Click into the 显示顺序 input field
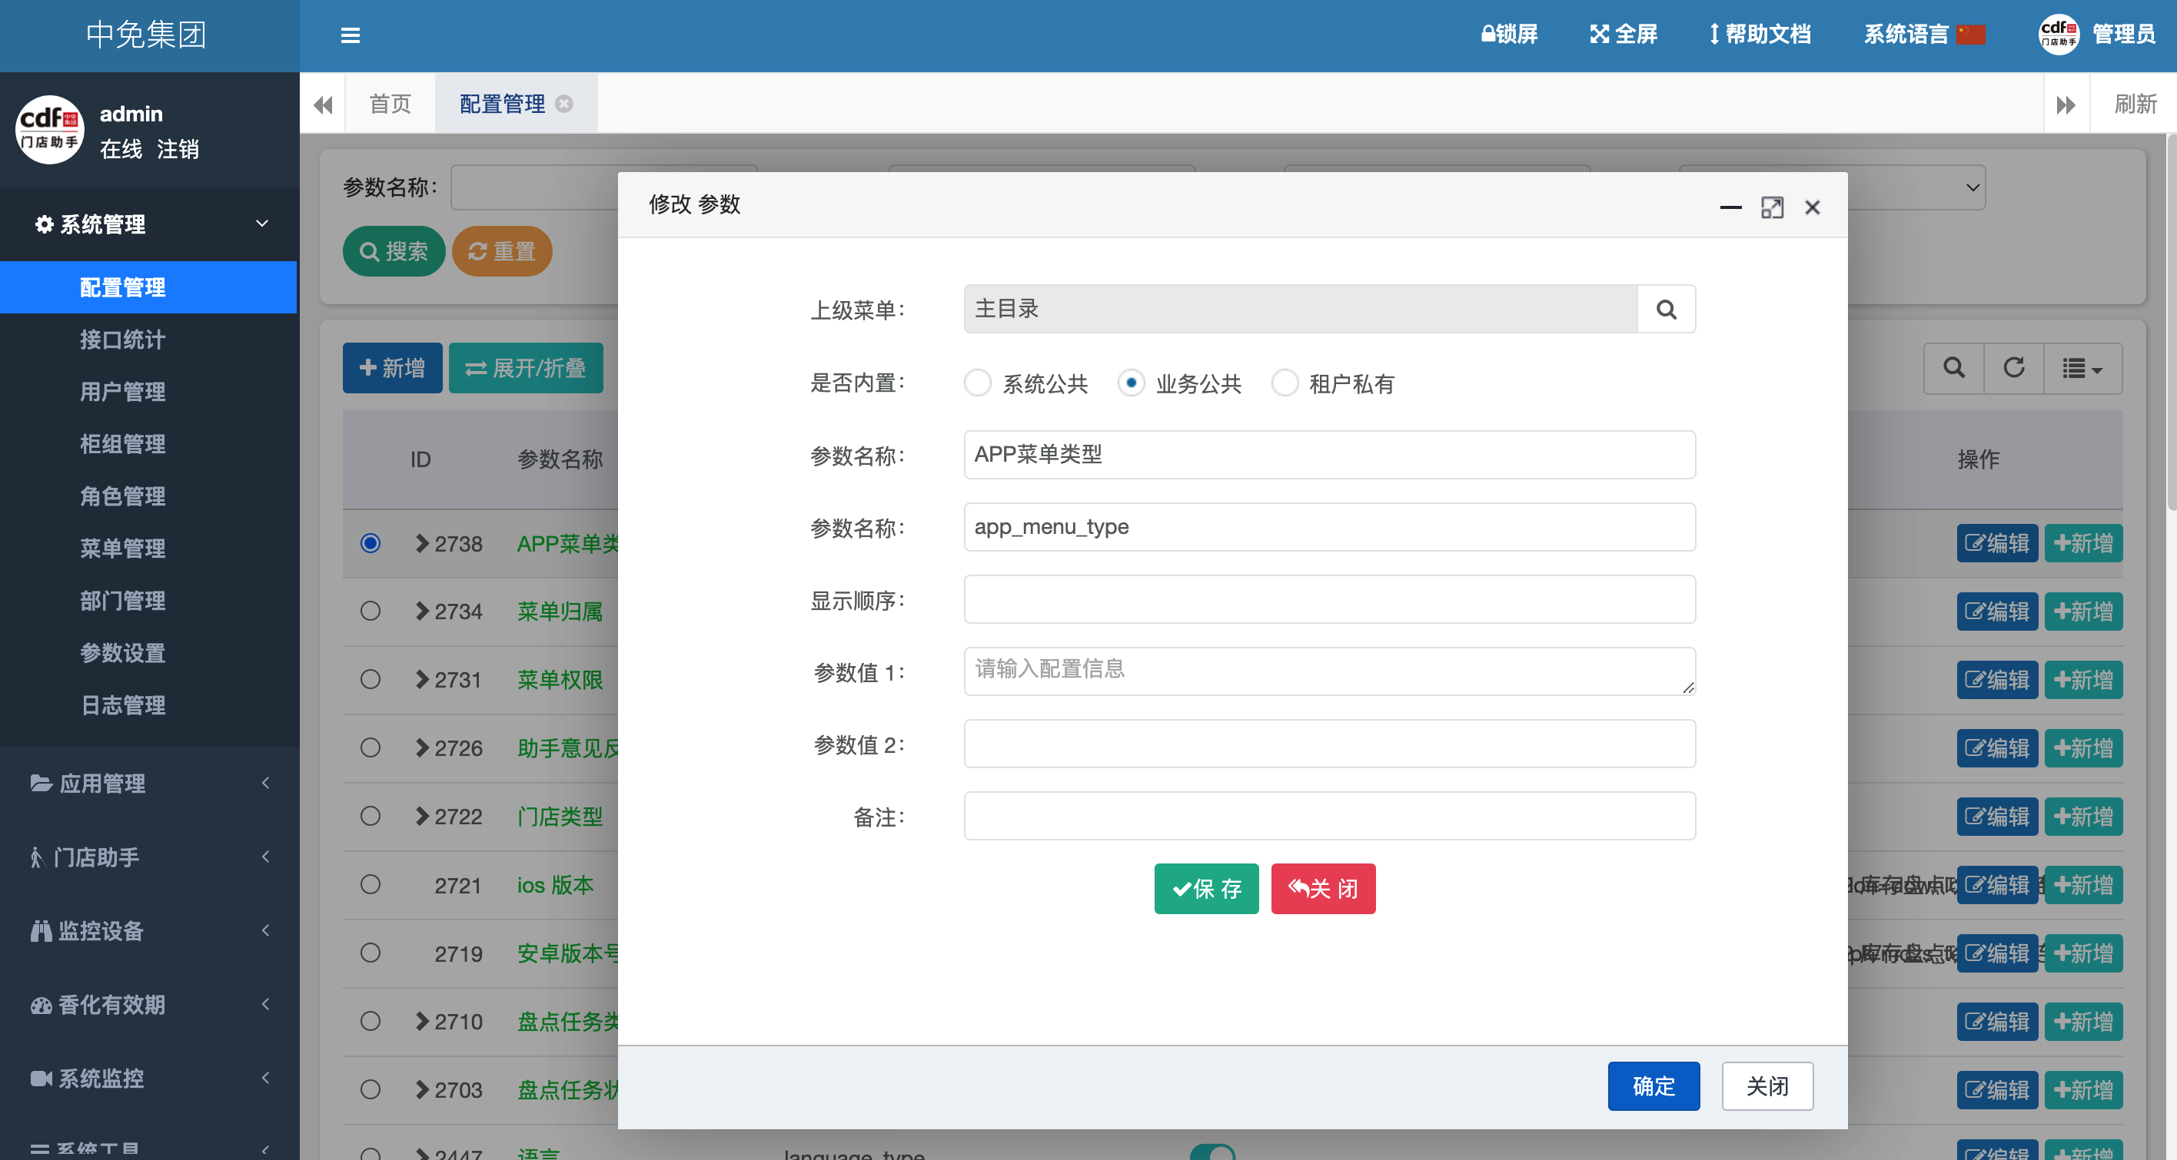 1328,599
